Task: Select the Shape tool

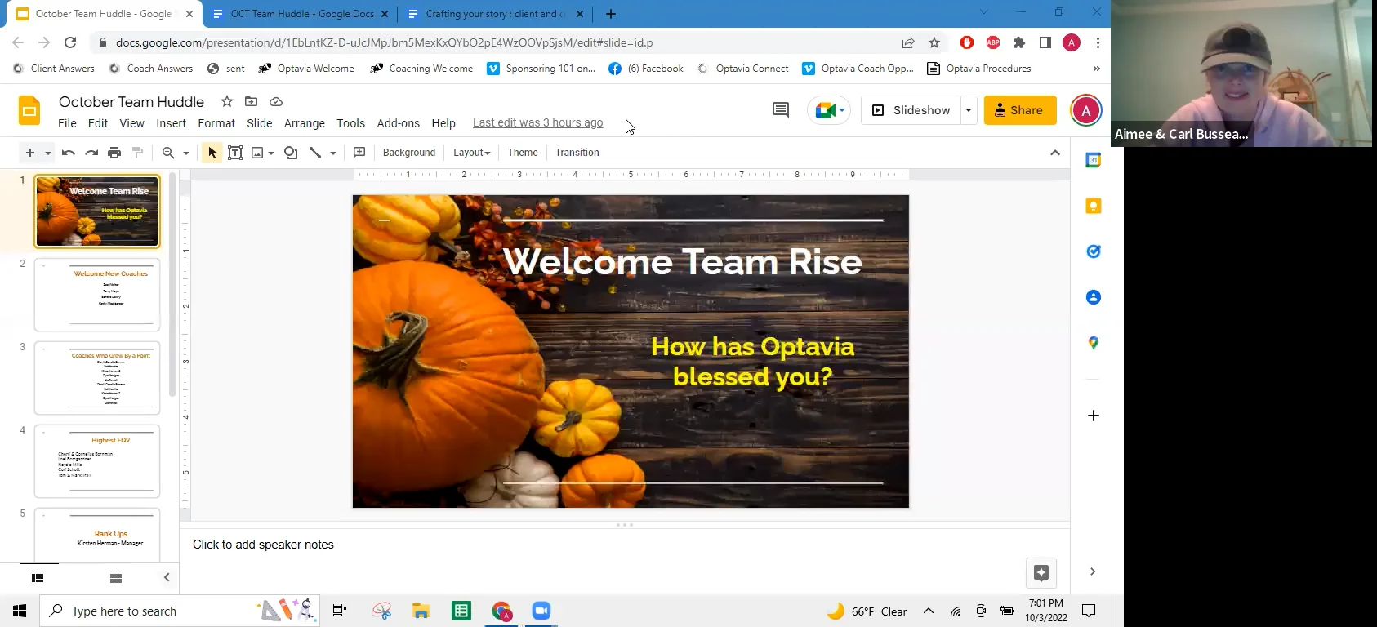Action: (291, 153)
